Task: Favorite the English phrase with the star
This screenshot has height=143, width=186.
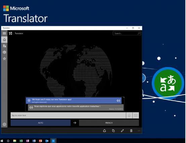Action: pyautogui.click(x=29, y=101)
